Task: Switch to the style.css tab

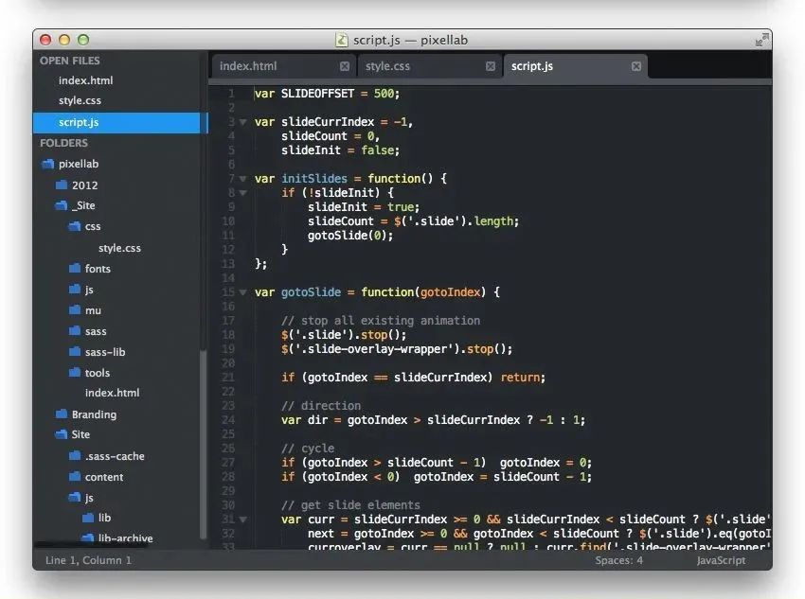Action: click(x=429, y=66)
